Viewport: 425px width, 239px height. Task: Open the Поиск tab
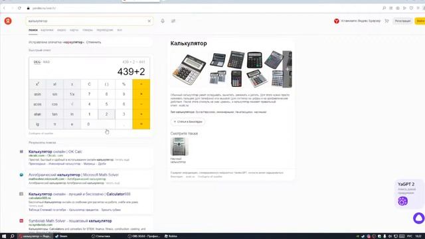click(33, 30)
